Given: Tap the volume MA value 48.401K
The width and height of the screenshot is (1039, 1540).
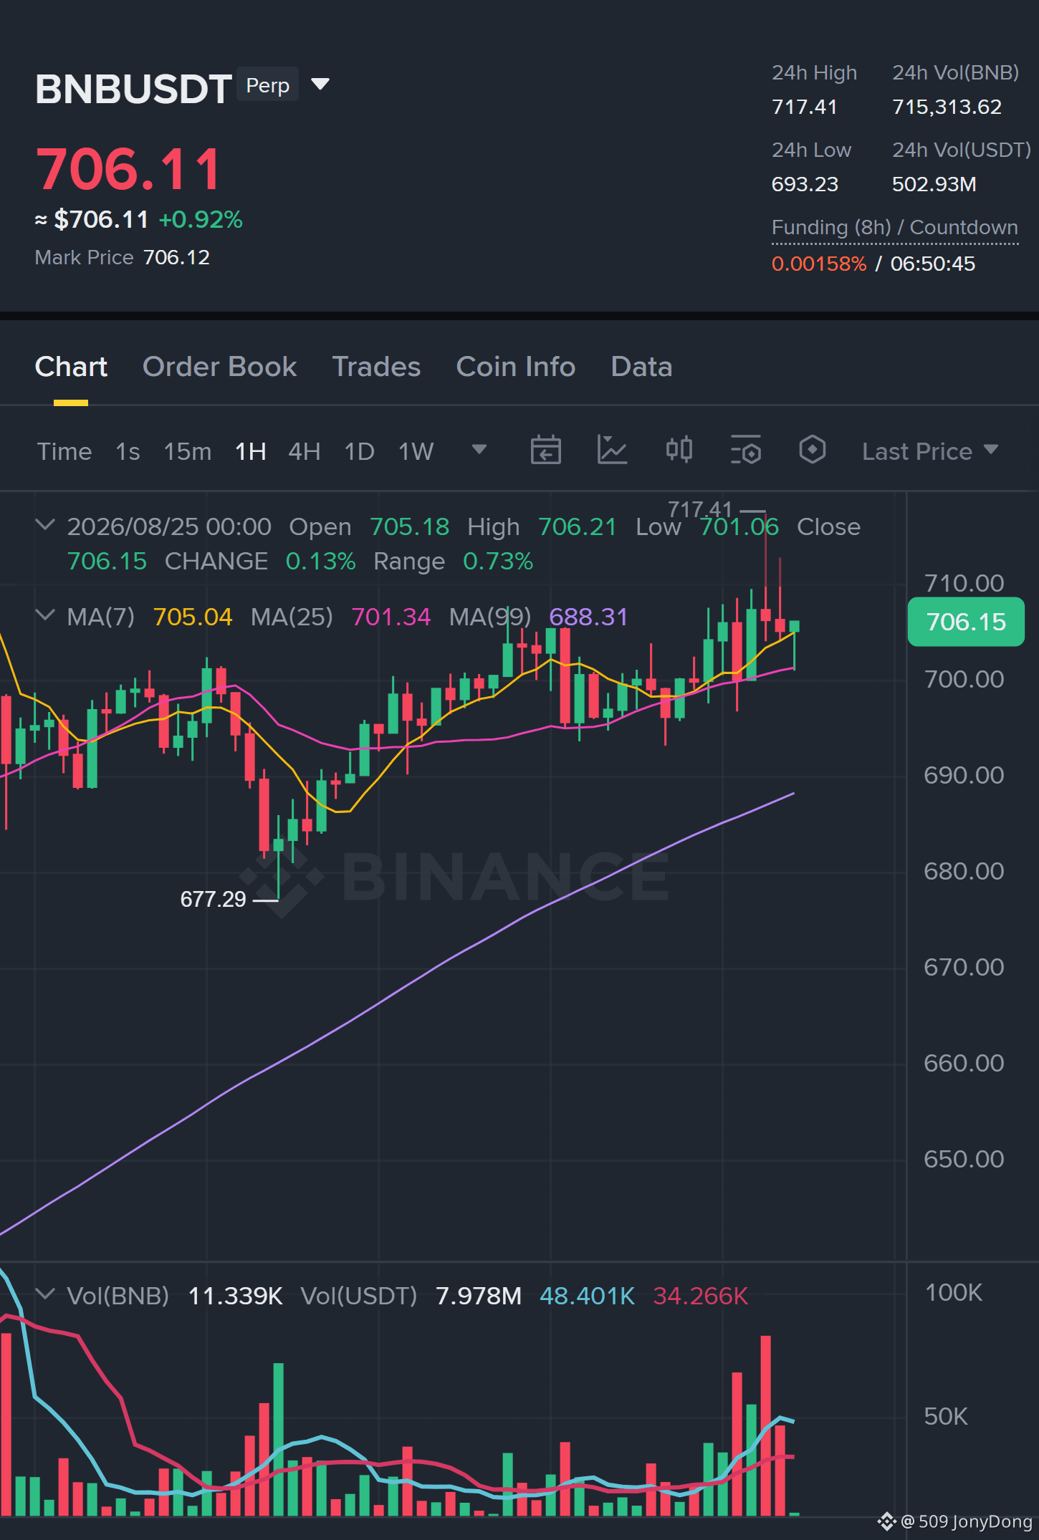Looking at the screenshot, I should (x=587, y=1296).
